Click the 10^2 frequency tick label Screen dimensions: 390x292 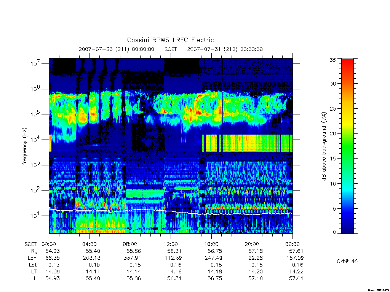tap(35, 190)
